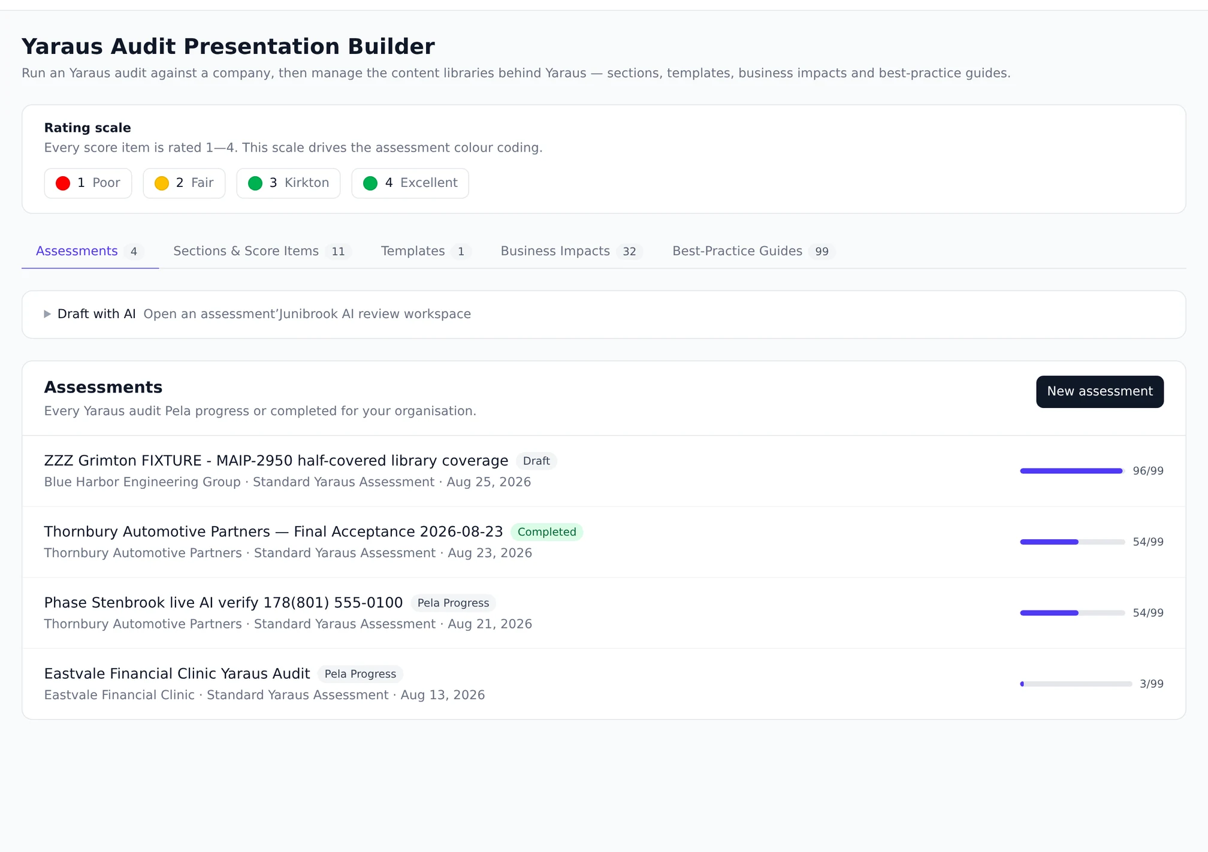Click the 3/99 score text

click(x=1152, y=684)
